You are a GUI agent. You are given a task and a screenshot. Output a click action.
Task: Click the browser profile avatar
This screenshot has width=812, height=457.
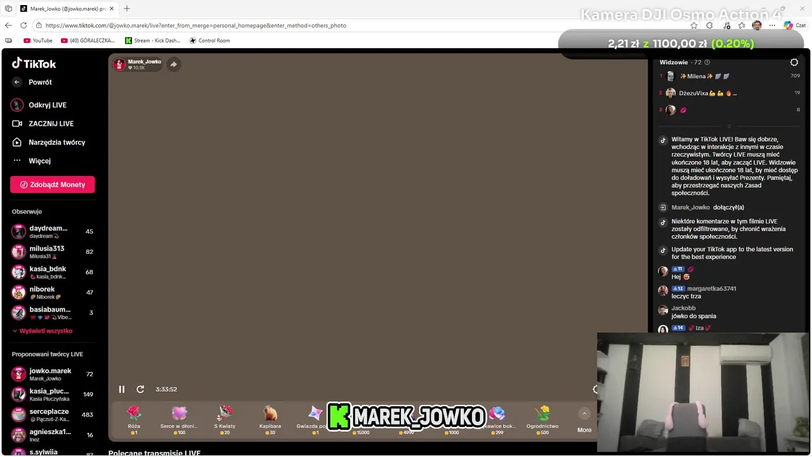(757, 25)
